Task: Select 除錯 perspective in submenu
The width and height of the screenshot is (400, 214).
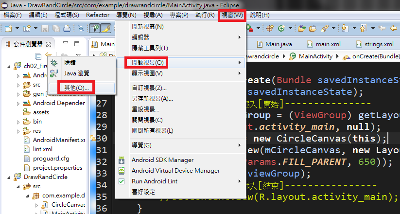Action: [82, 63]
